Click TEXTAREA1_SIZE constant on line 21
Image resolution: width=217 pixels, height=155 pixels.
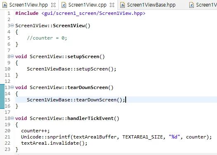click(x=143, y=137)
